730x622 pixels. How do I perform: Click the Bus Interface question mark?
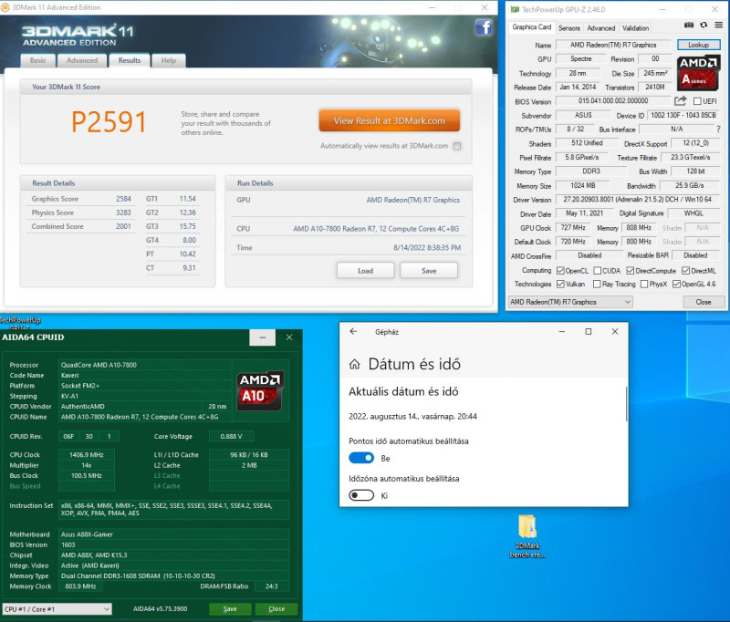(x=718, y=130)
